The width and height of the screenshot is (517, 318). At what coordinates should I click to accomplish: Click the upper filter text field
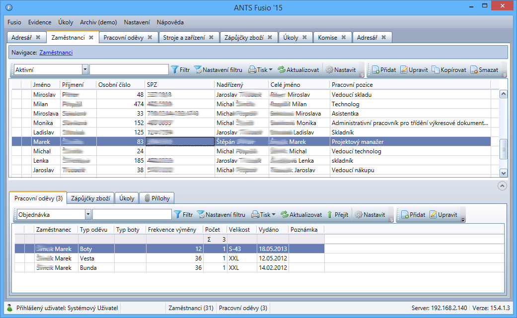pyautogui.click(x=129, y=69)
